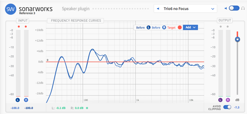
Task: Toggle the Before L curve visibility
Action: click(149, 28)
